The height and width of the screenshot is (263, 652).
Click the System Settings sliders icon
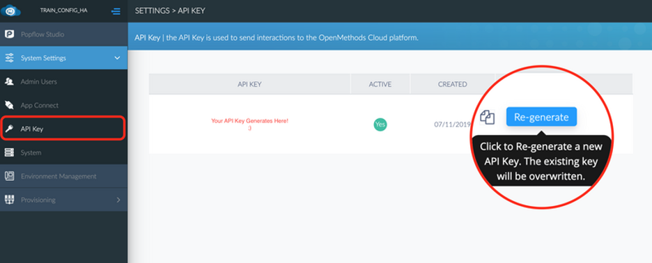tap(9, 58)
